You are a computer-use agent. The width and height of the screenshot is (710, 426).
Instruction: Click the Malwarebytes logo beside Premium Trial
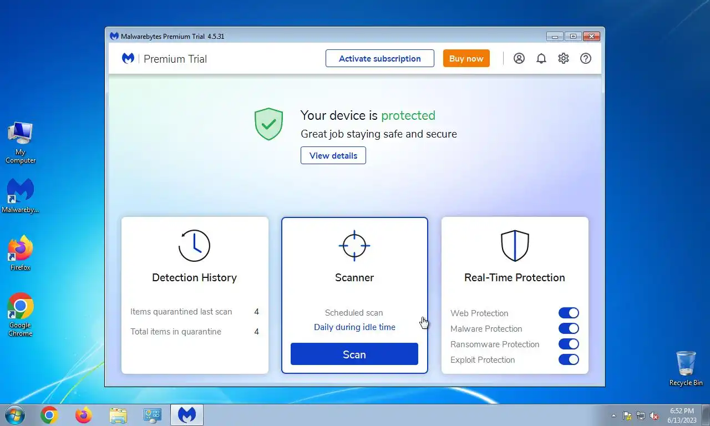click(128, 58)
